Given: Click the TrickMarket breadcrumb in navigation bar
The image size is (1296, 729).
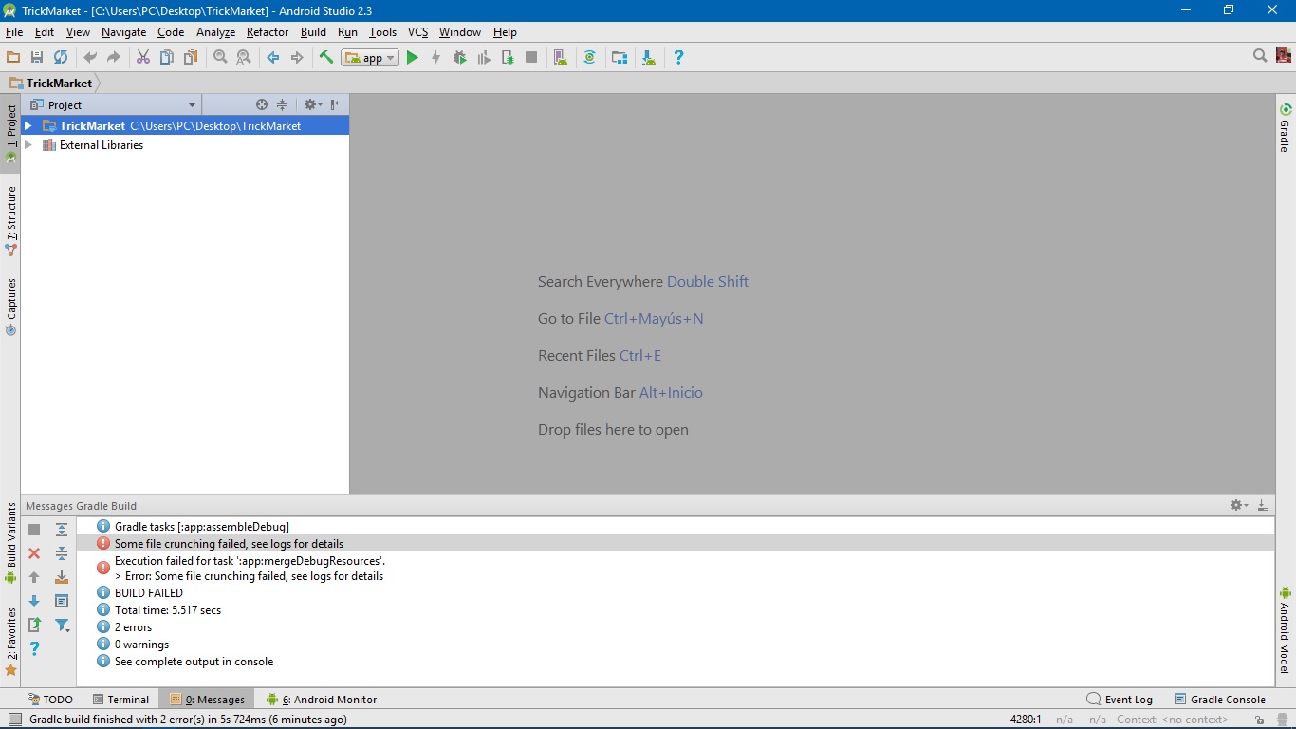Looking at the screenshot, I should [51, 84].
